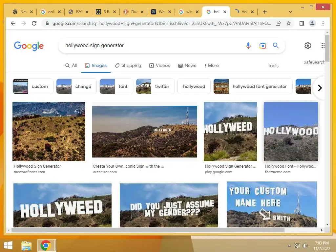Viewport: 336px width, 252px height.
Task: Switch to the '5 B' browser tab
Action: pyautogui.click(x=106, y=12)
